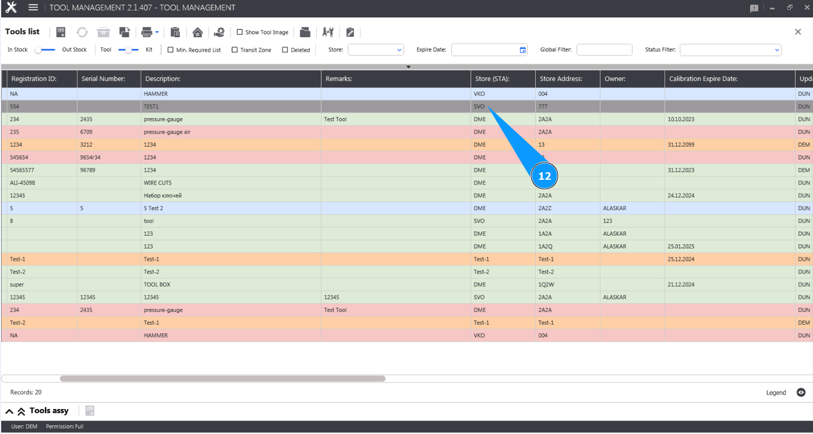
Task: Click the folder icon in the toolbar
Action: [x=305, y=32]
